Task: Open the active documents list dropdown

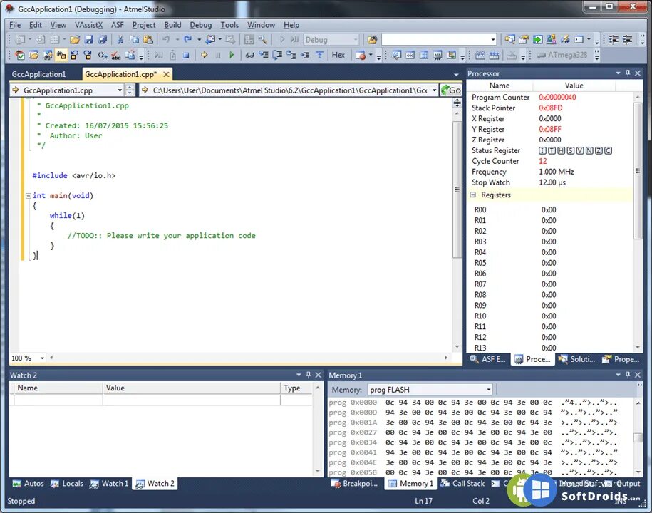Action: point(456,74)
